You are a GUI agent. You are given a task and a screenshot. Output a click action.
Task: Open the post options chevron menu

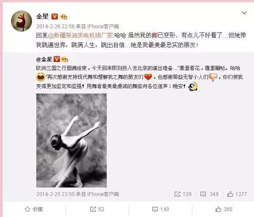tap(244, 13)
